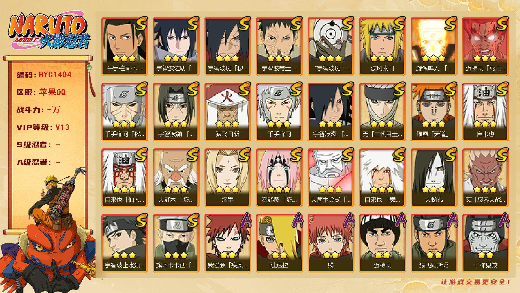The height and width of the screenshot is (293, 520).
Task: Click the 编码 HYC1404 label
Action: tap(44, 75)
